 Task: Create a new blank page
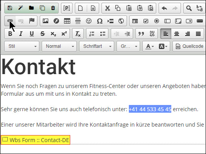pyautogui.click(x=80, y=8)
